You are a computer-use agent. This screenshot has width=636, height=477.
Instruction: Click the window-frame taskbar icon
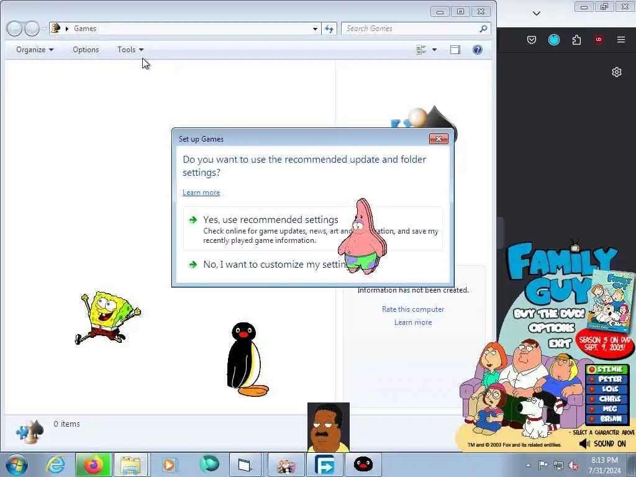pos(245,465)
